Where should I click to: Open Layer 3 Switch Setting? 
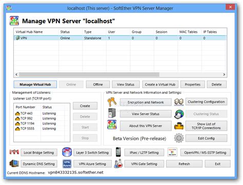point(92,153)
